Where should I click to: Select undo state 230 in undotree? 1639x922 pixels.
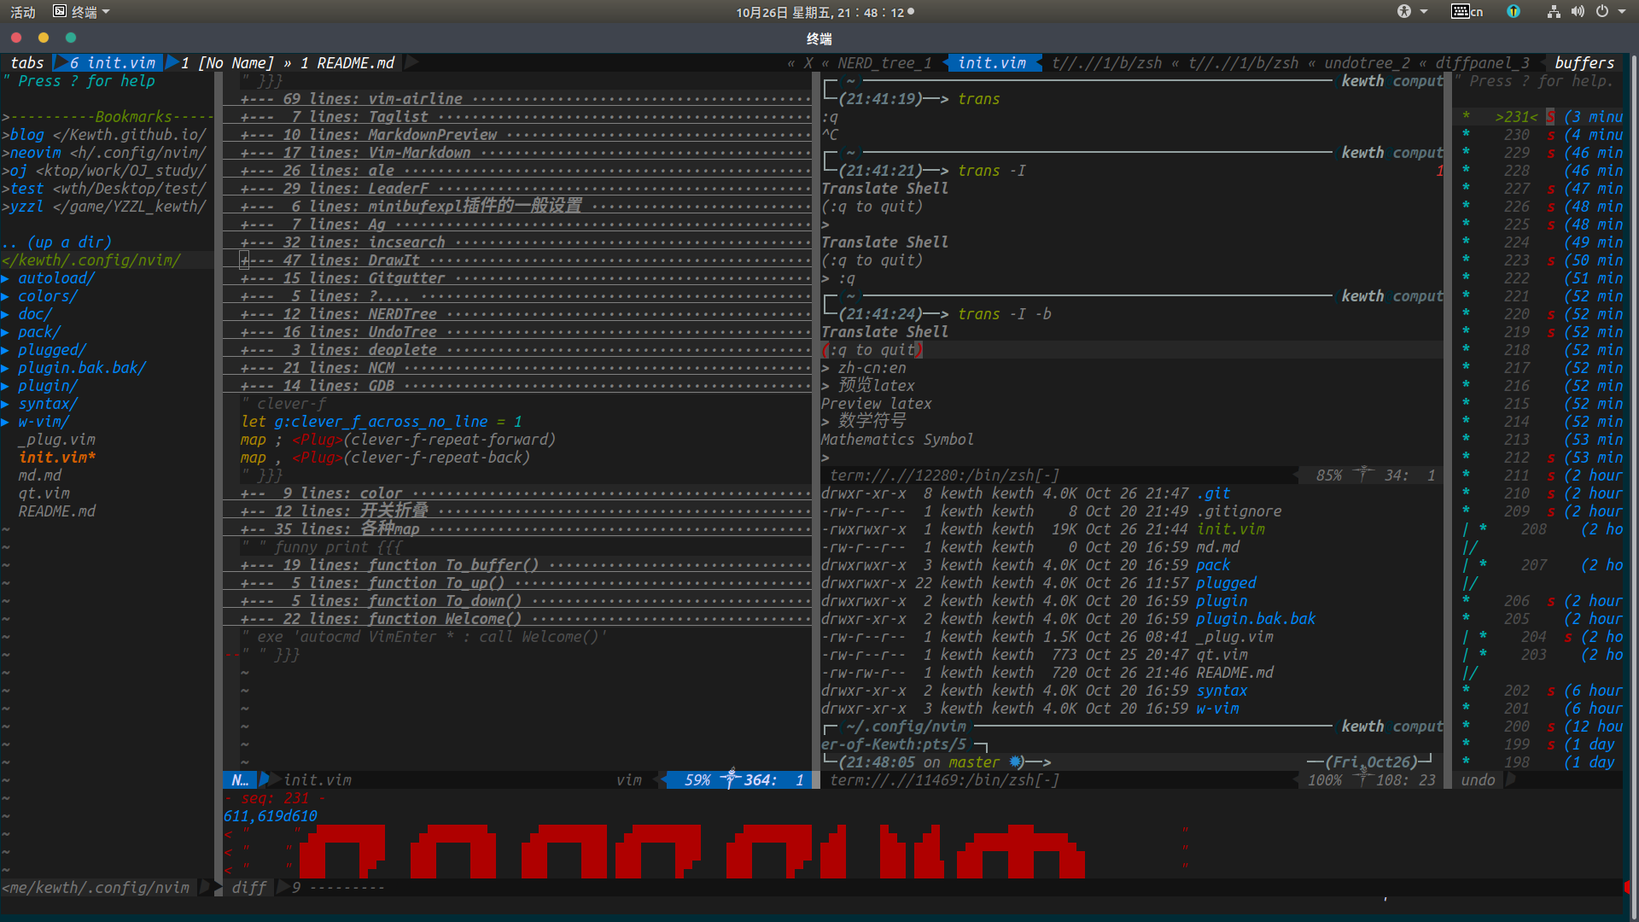[1516, 135]
